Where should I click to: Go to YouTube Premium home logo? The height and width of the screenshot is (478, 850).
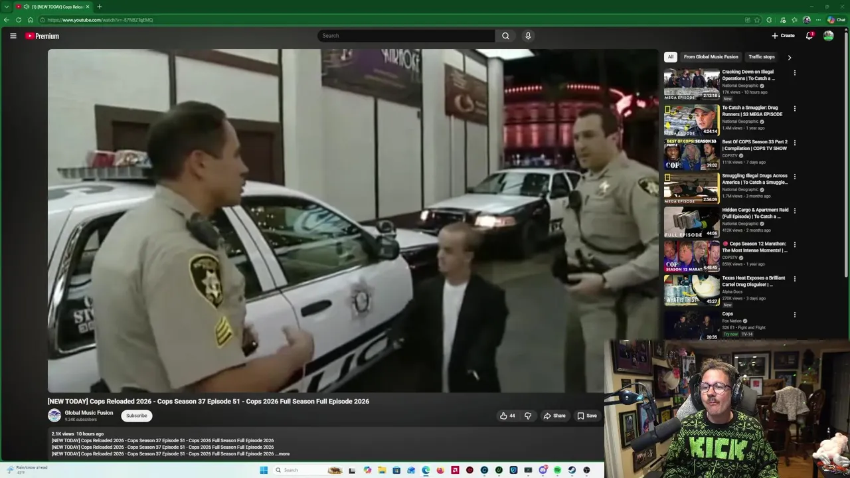pyautogui.click(x=42, y=36)
